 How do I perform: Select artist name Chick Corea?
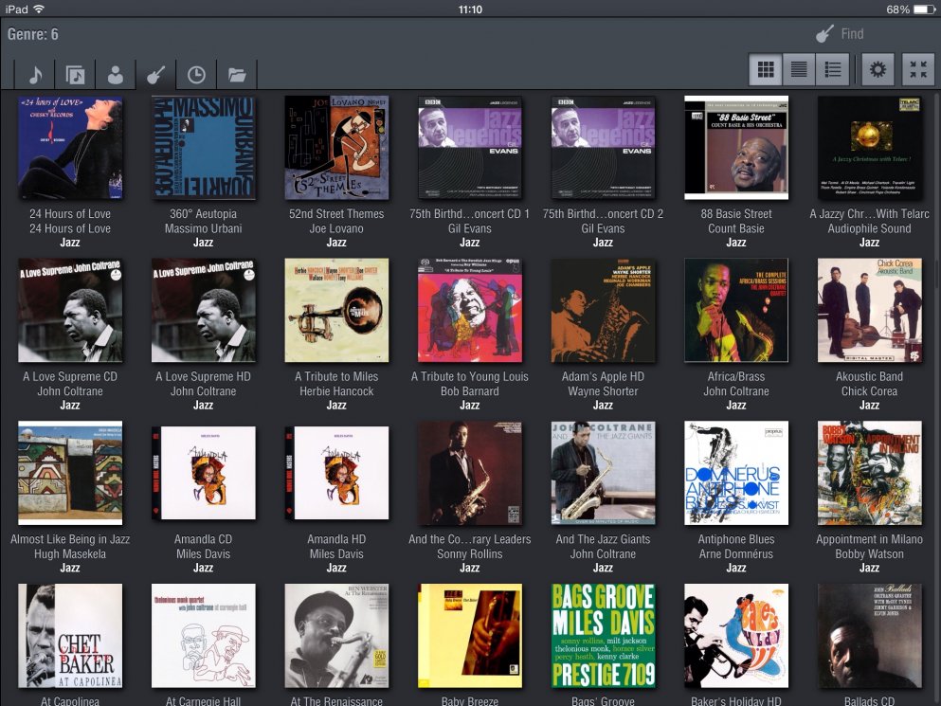(870, 390)
